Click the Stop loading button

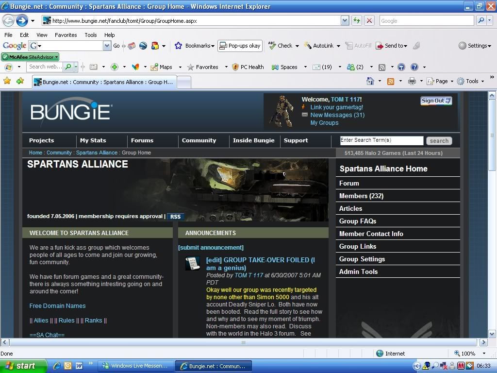tap(369, 20)
